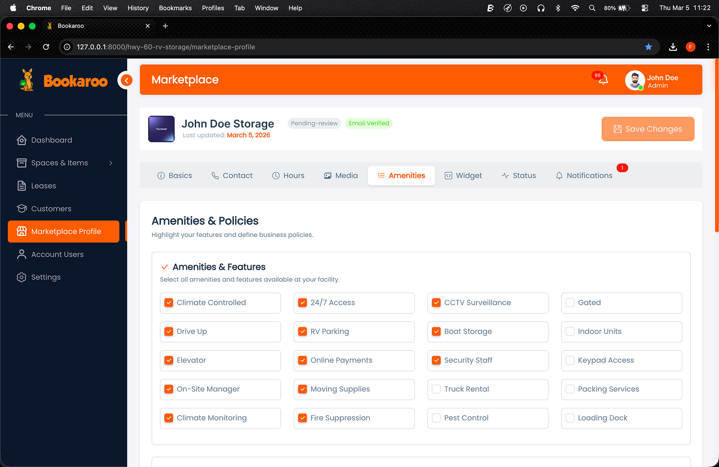The height and width of the screenshot is (467, 719).
Task: Expand the Spaces & Items menu
Action: [x=60, y=163]
